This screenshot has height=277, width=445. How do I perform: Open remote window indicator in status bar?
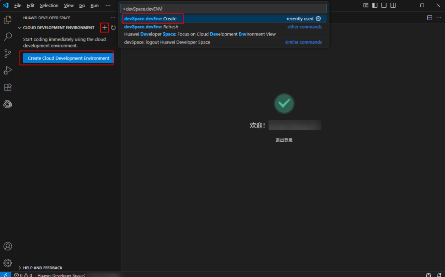click(x=5, y=275)
